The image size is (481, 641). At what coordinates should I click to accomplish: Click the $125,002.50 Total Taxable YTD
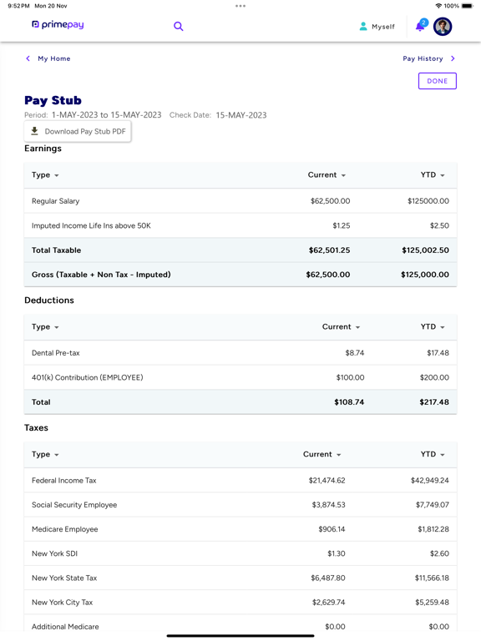coord(425,250)
